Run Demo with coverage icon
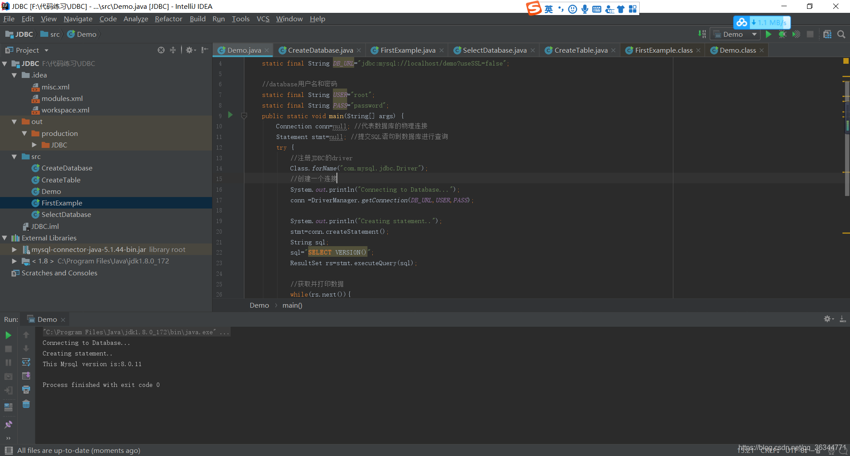The height and width of the screenshot is (456, 850). click(796, 34)
